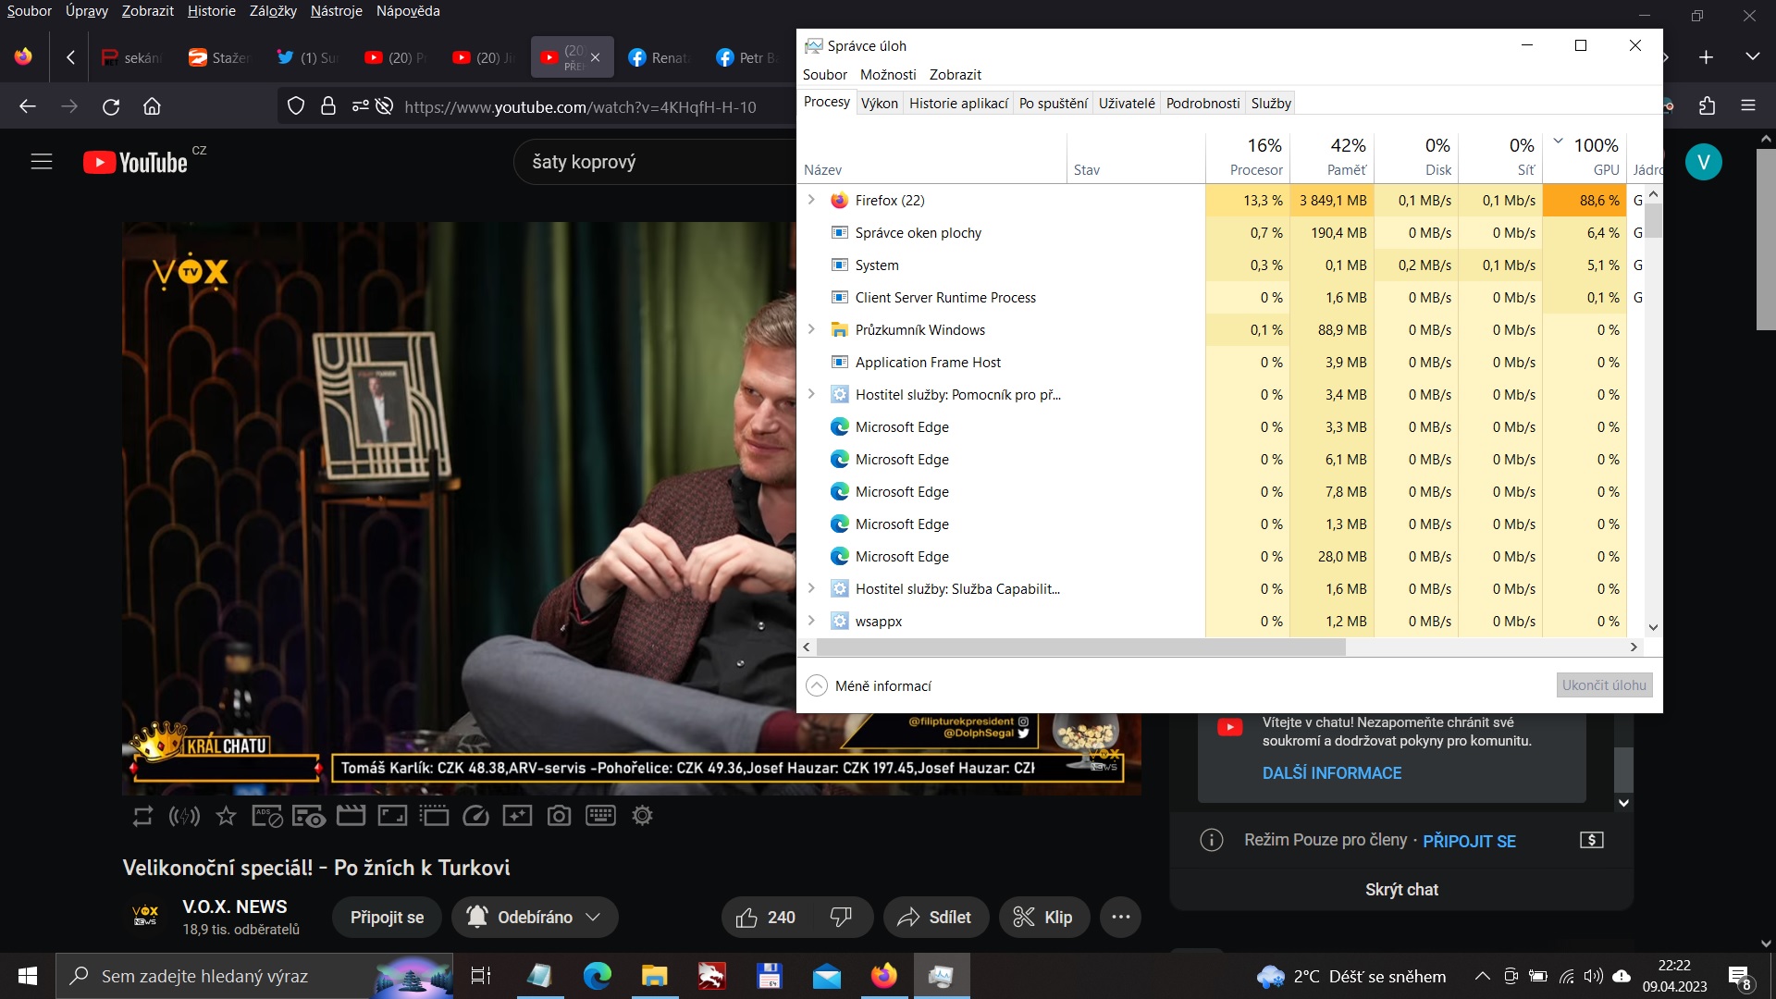Click the screenshot camera icon
The height and width of the screenshot is (999, 1776).
(x=559, y=816)
